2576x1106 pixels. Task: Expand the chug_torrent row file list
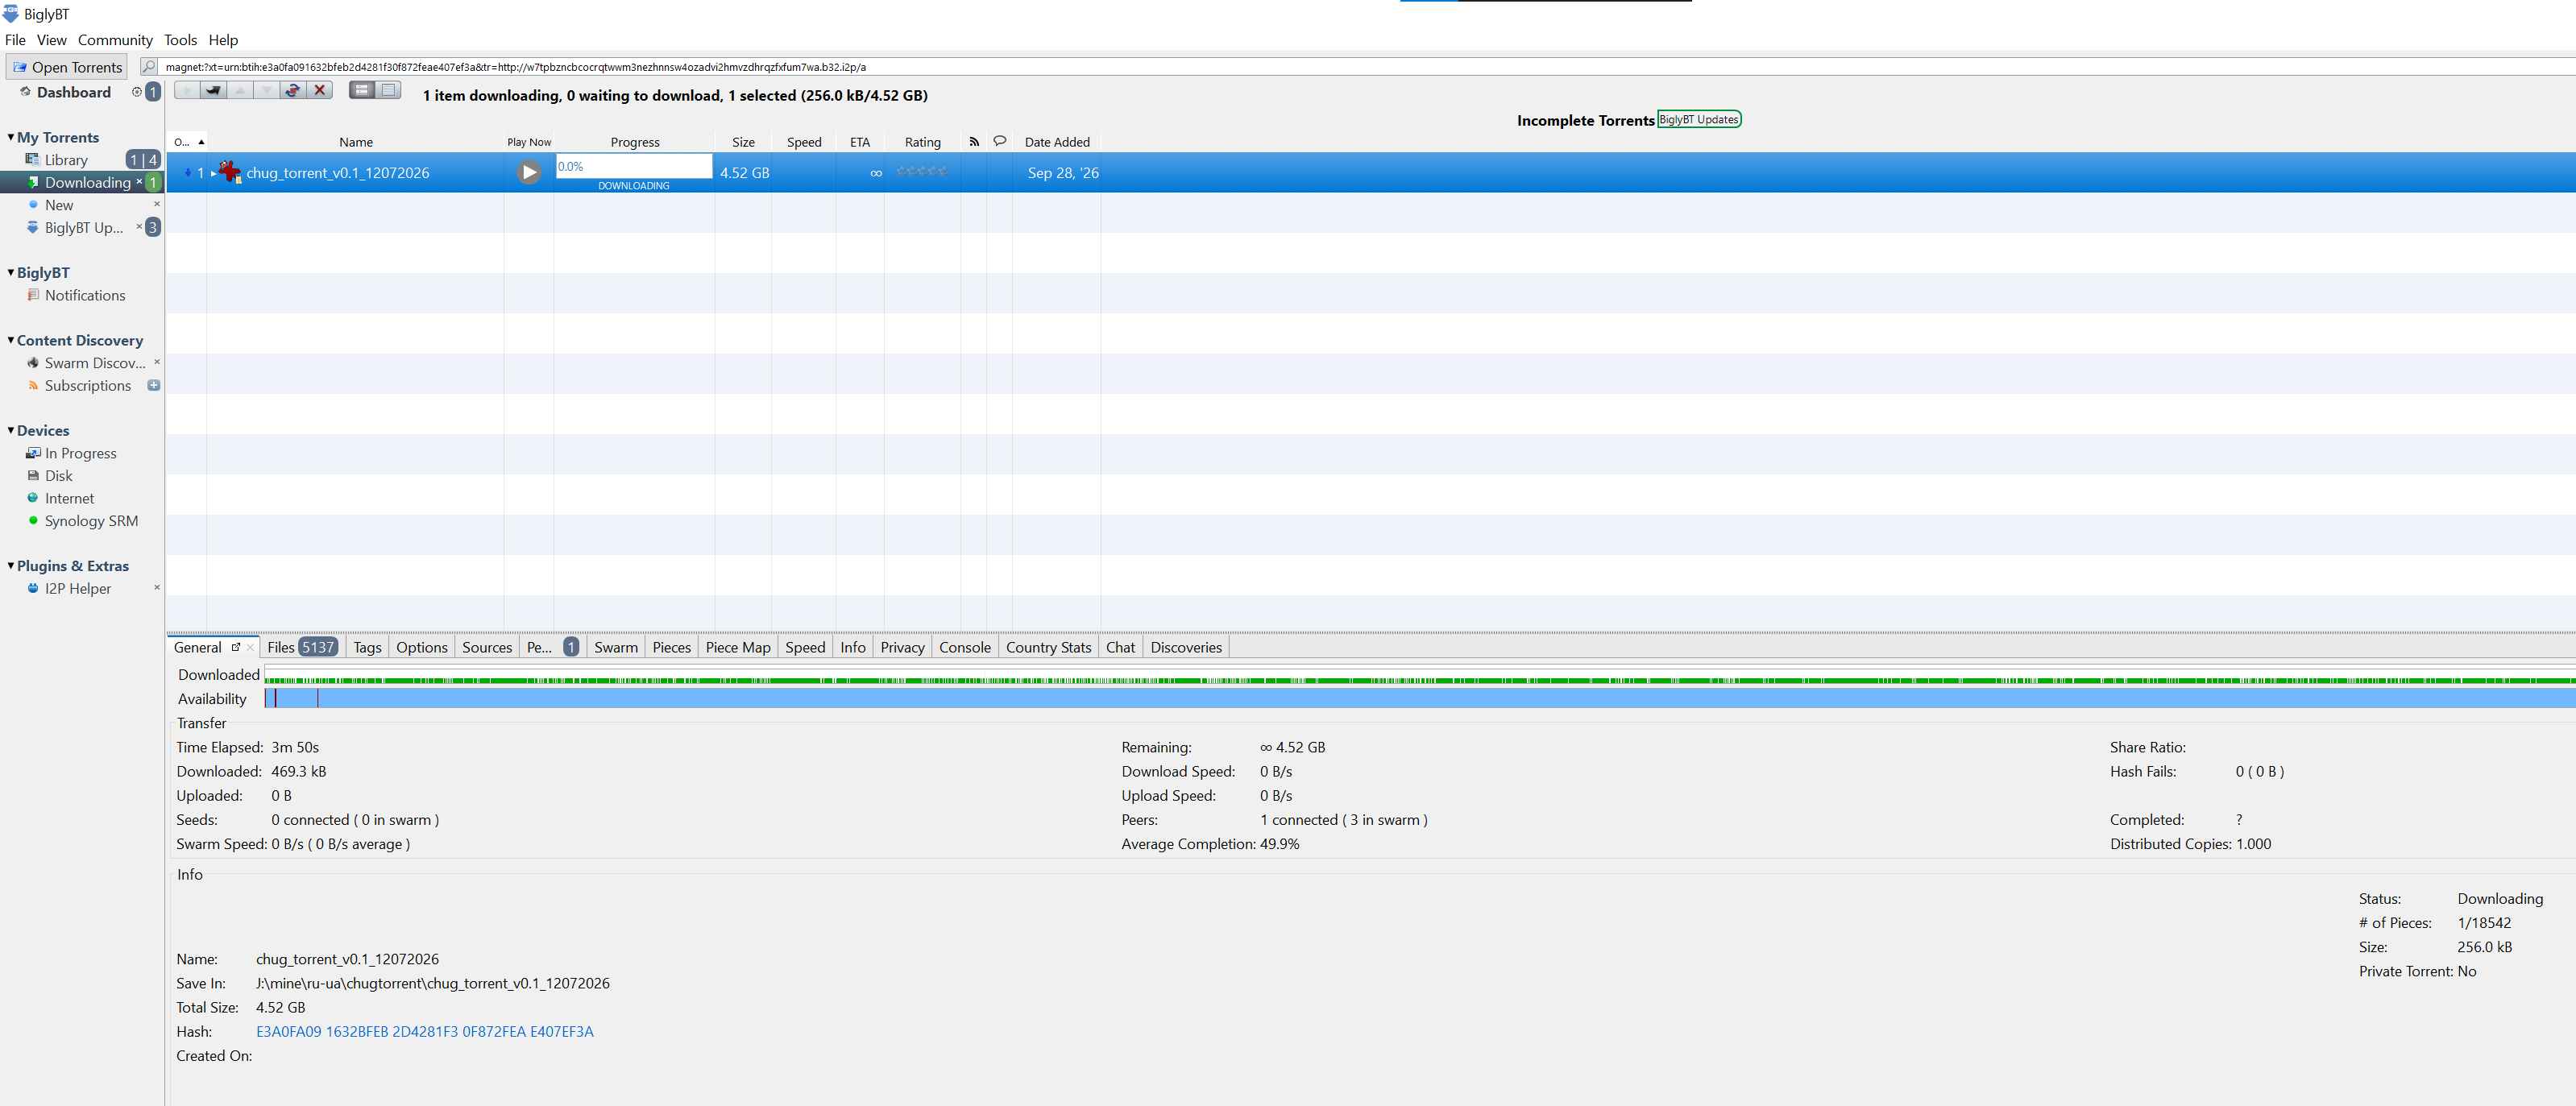point(213,173)
